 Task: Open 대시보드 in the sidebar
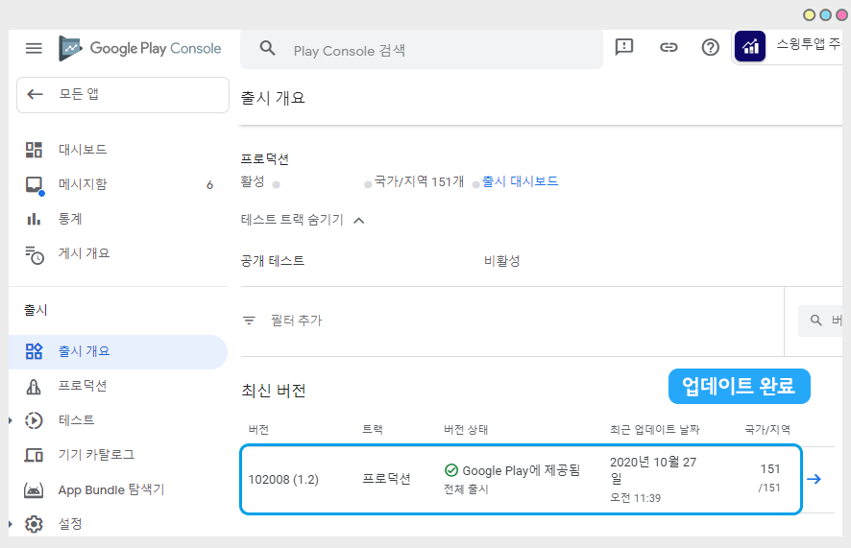pyautogui.click(x=82, y=150)
